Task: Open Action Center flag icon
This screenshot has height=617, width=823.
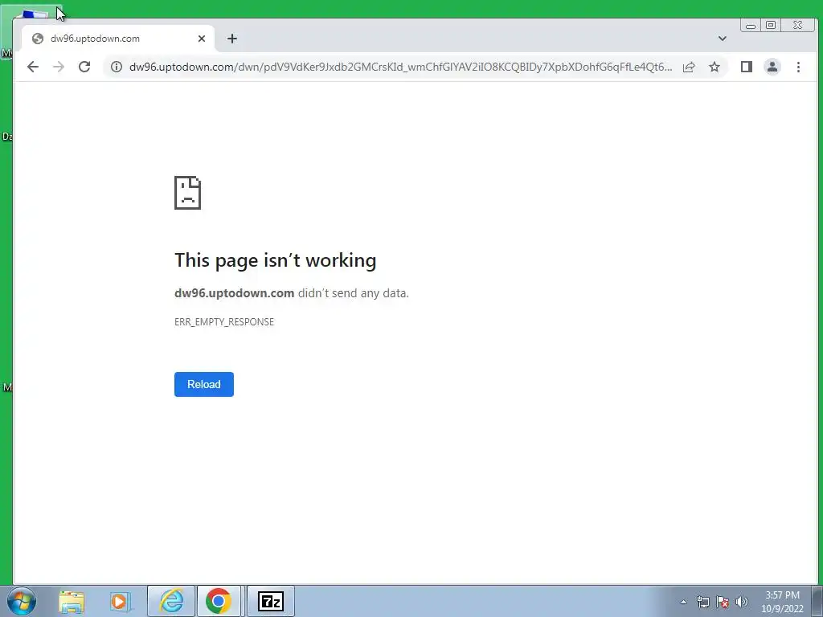Action: (723, 602)
